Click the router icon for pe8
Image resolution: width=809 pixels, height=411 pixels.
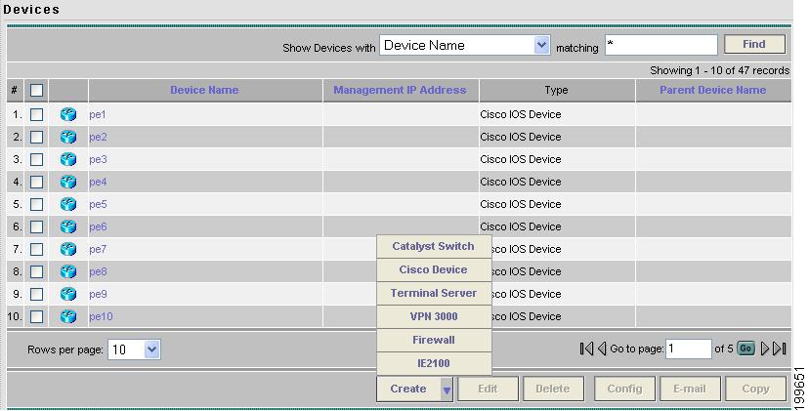[68, 271]
